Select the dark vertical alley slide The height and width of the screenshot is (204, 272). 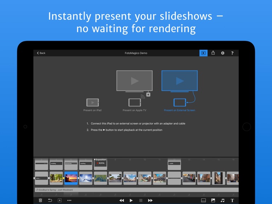(x=219, y=178)
